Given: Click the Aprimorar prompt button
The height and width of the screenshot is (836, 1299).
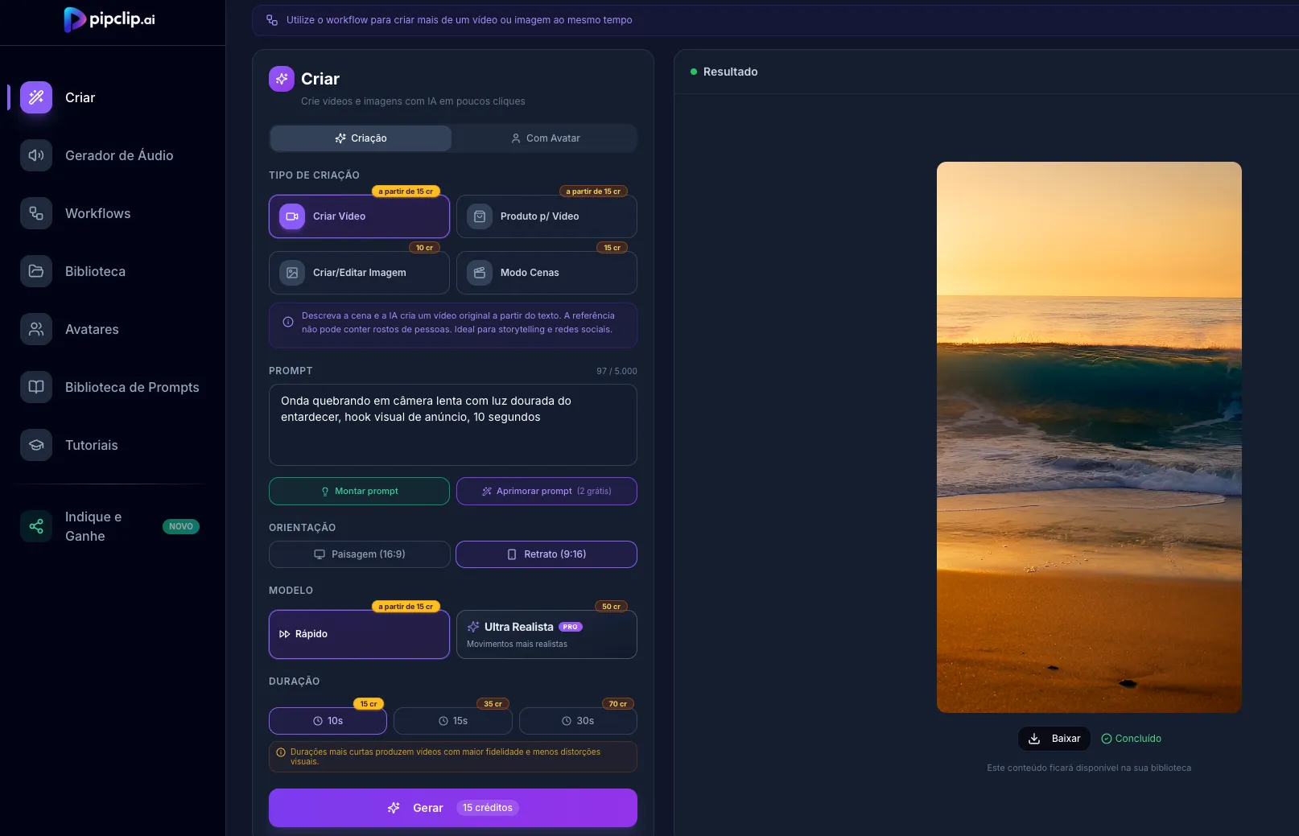Looking at the screenshot, I should point(546,492).
